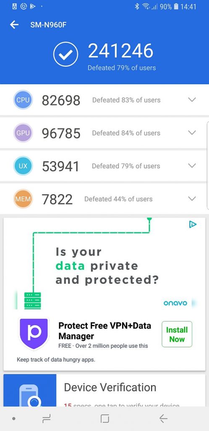Viewport: 209px width, 431px height.
Task: Tap the purple Protect VPN app icon
Action: point(34,334)
